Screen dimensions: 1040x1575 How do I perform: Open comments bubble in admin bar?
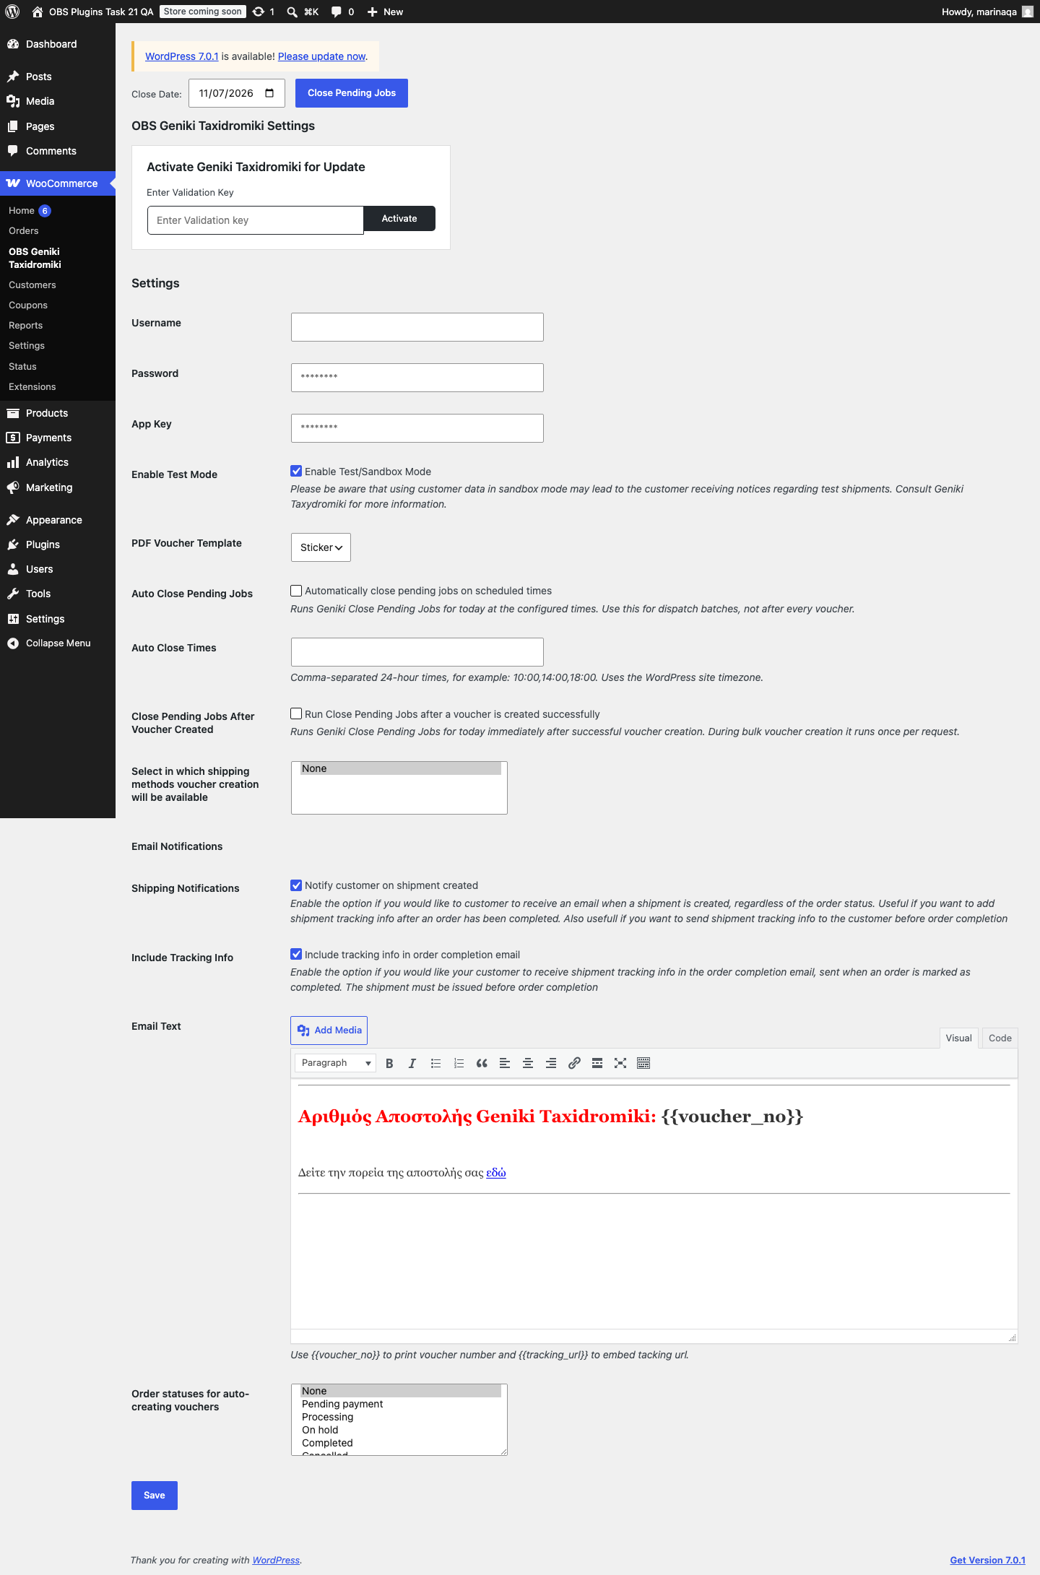coord(337,12)
